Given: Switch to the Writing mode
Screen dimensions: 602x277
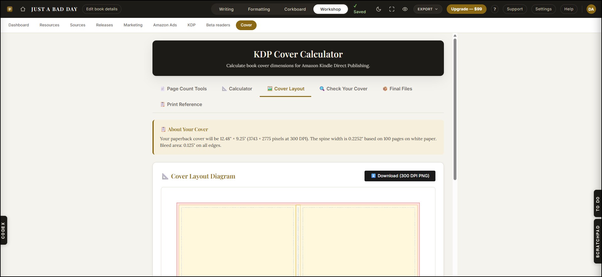Looking at the screenshot, I should tap(226, 9).
